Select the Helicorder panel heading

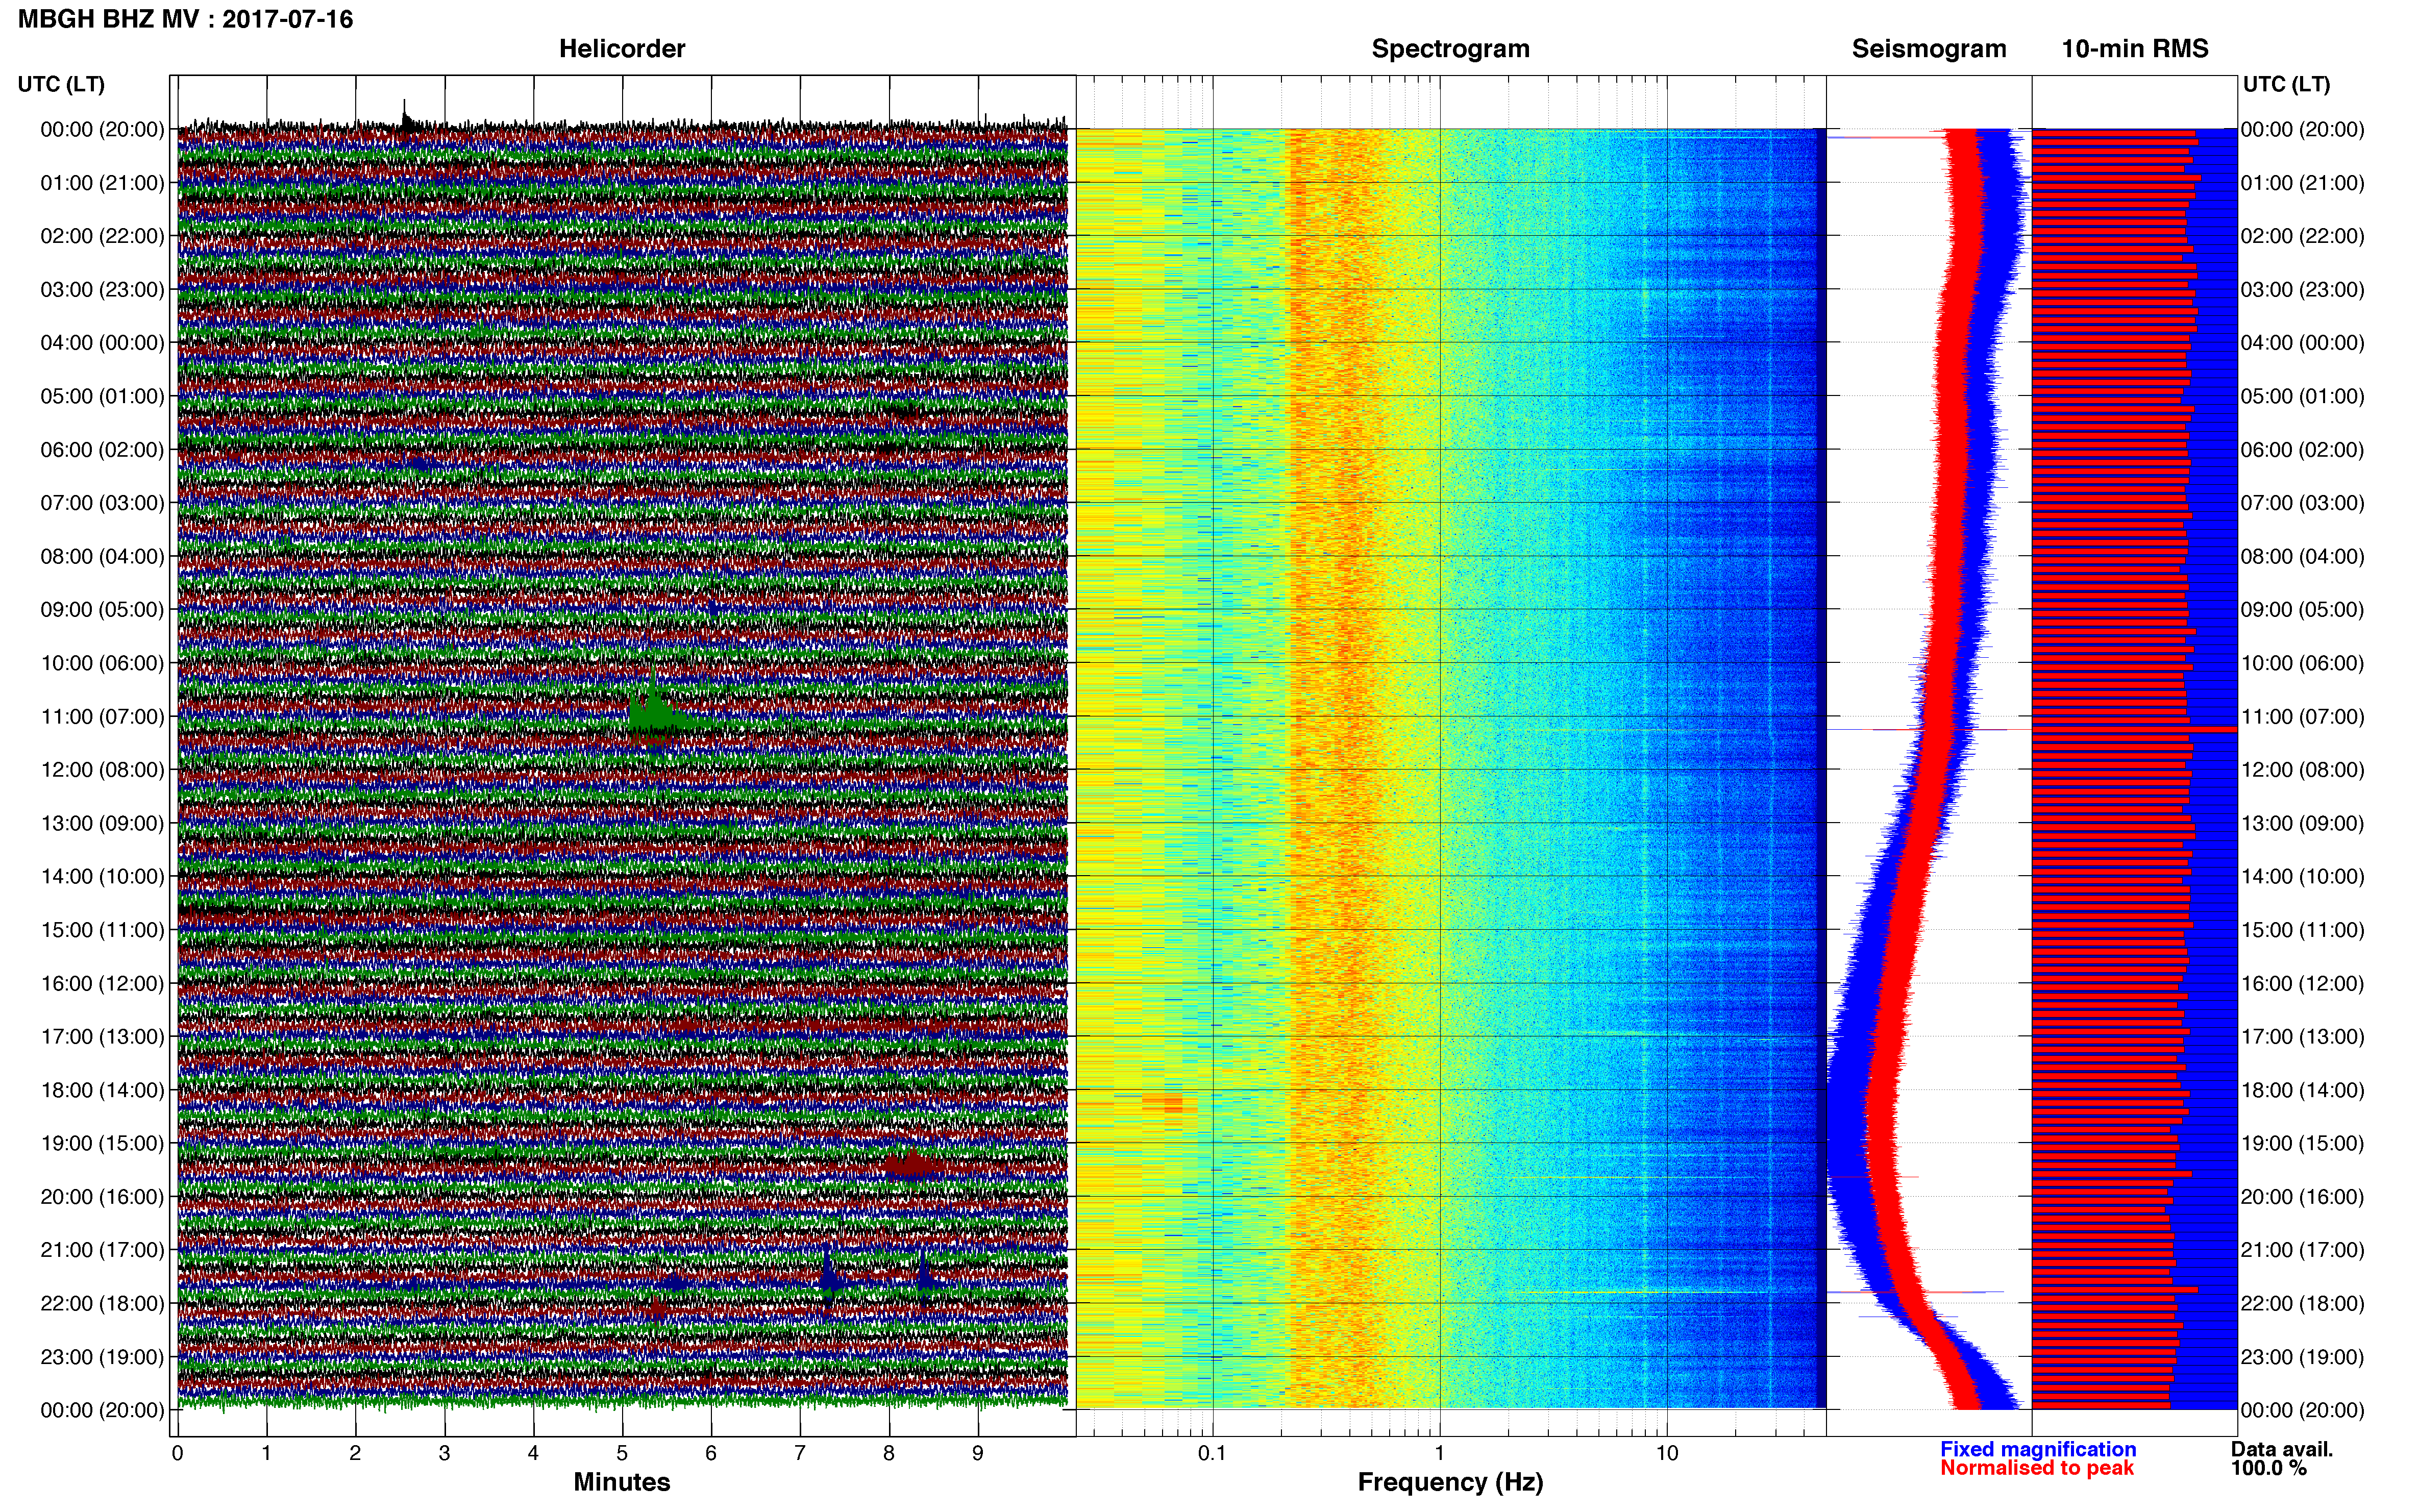(x=621, y=49)
